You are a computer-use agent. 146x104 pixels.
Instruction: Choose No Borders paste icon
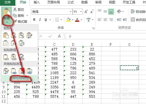click(6, 43)
